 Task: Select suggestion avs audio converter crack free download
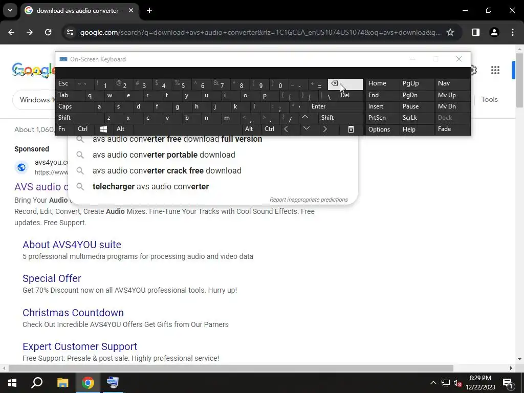pyautogui.click(x=213, y=171)
